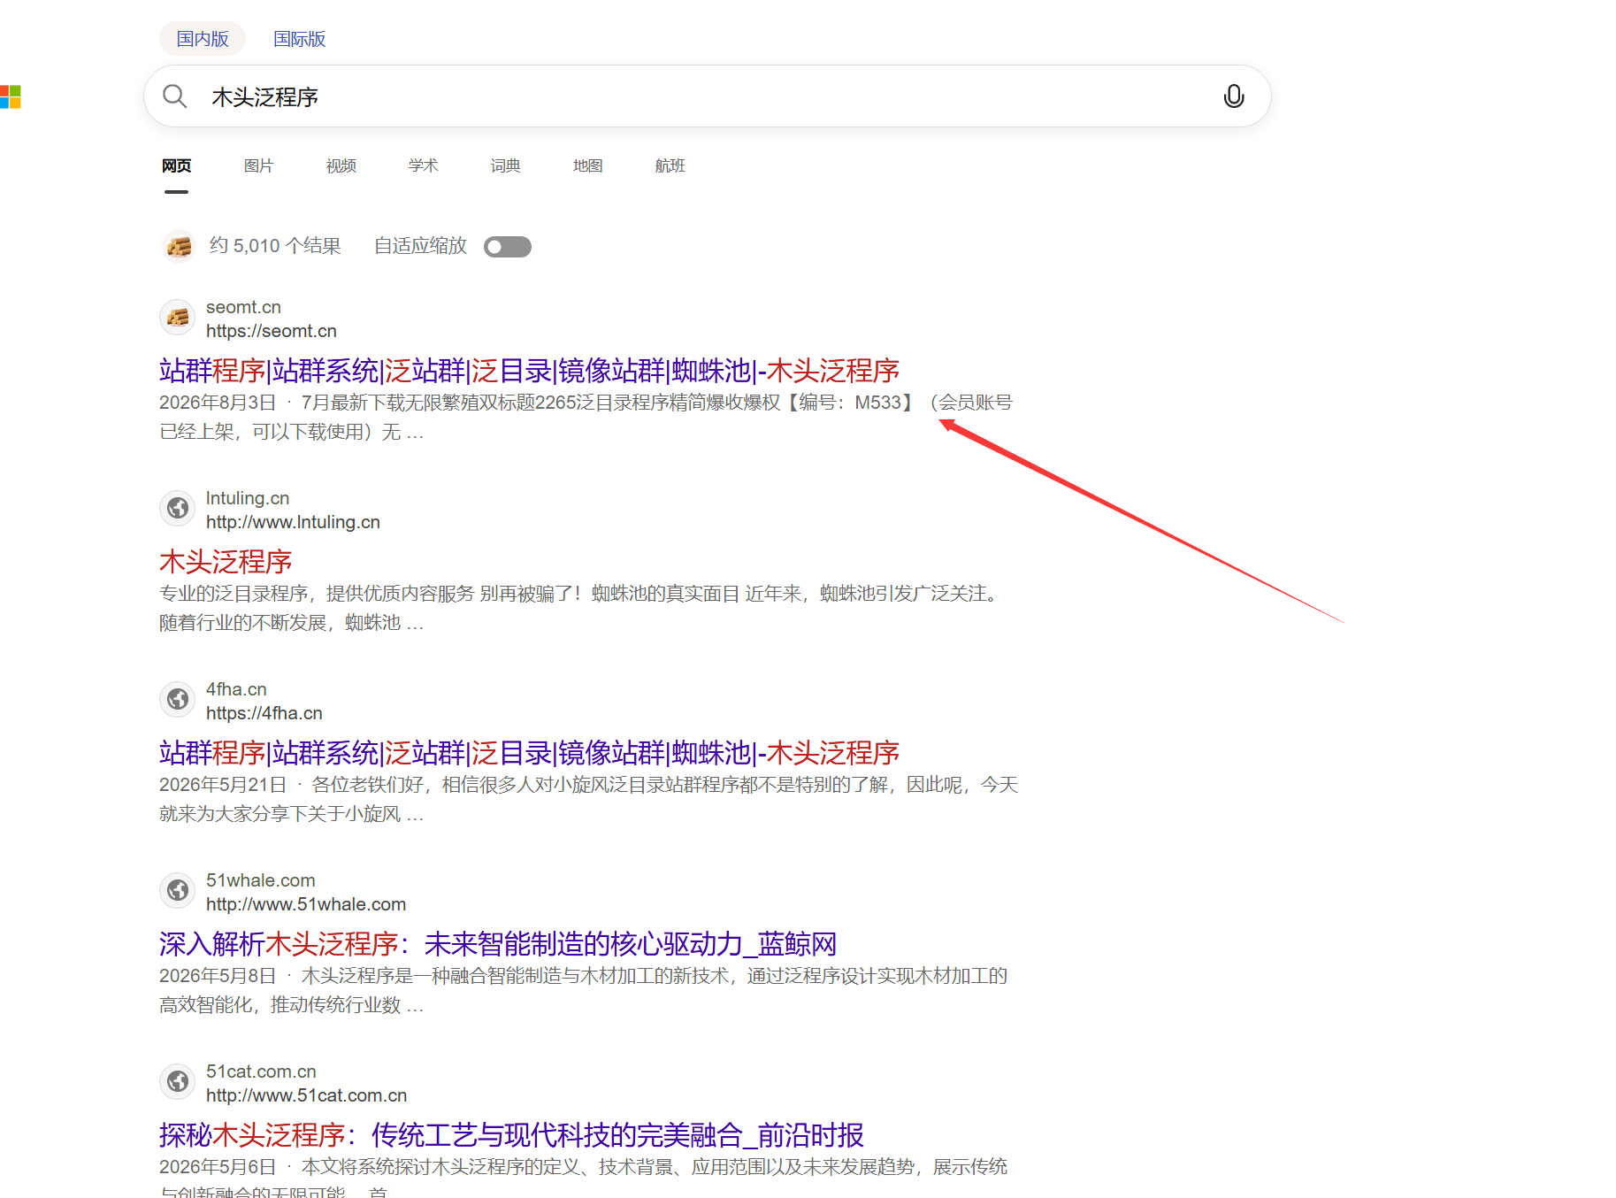Click the 4fha.cn site name text
Viewport: 1616px width, 1198px height.
point(236,689)
